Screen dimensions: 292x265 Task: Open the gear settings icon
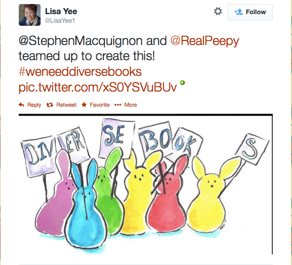click(x=218, y=11)
